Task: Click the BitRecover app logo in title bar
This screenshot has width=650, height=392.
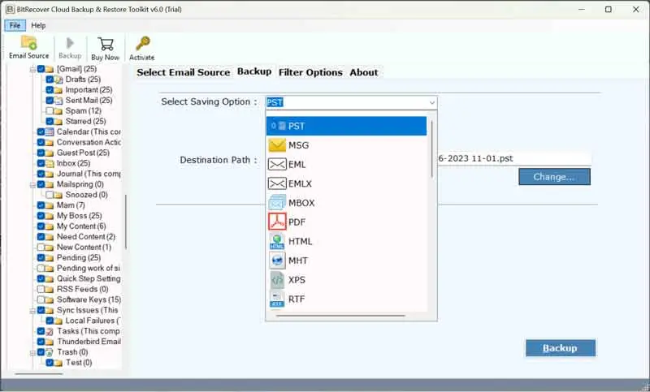Action: coord(10,9)
